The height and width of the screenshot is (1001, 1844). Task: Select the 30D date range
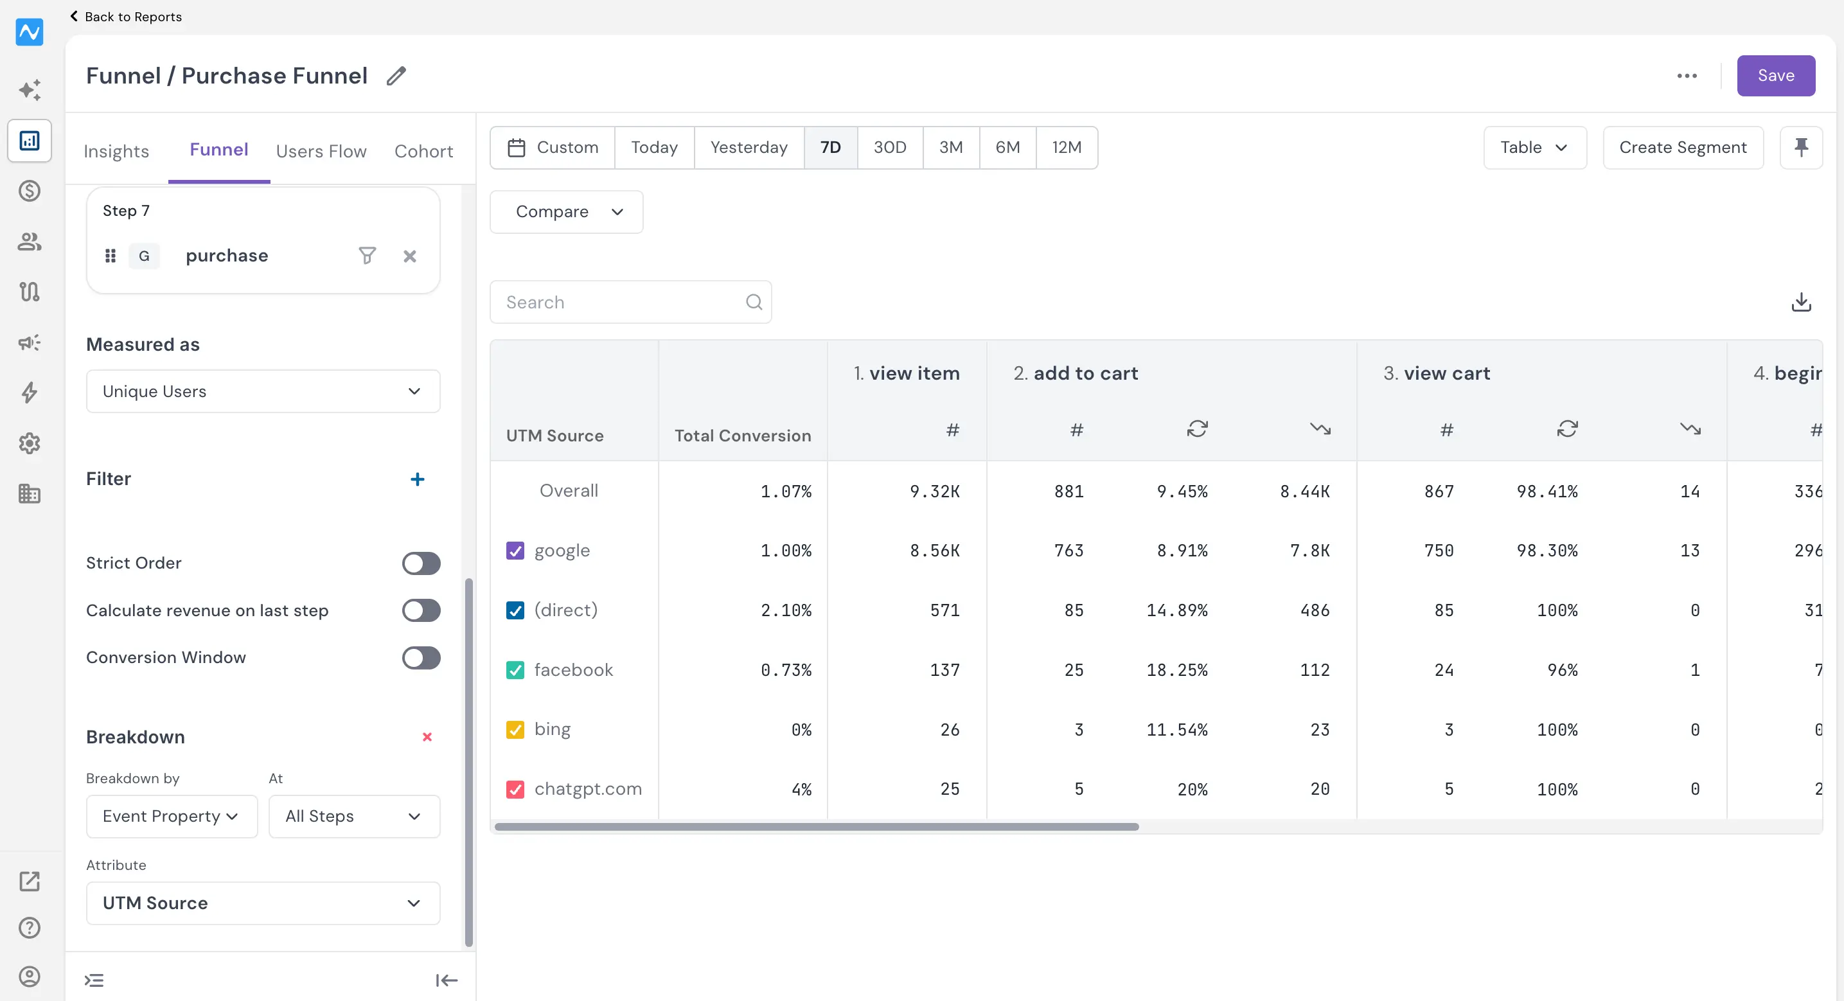890,148
